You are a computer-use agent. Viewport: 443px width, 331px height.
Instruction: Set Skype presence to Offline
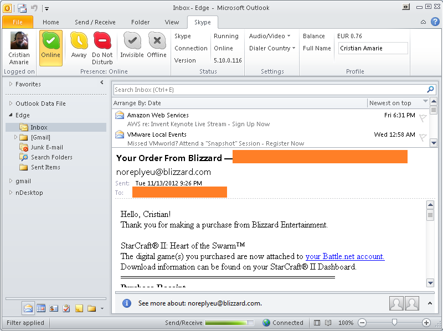click(157, 45)
